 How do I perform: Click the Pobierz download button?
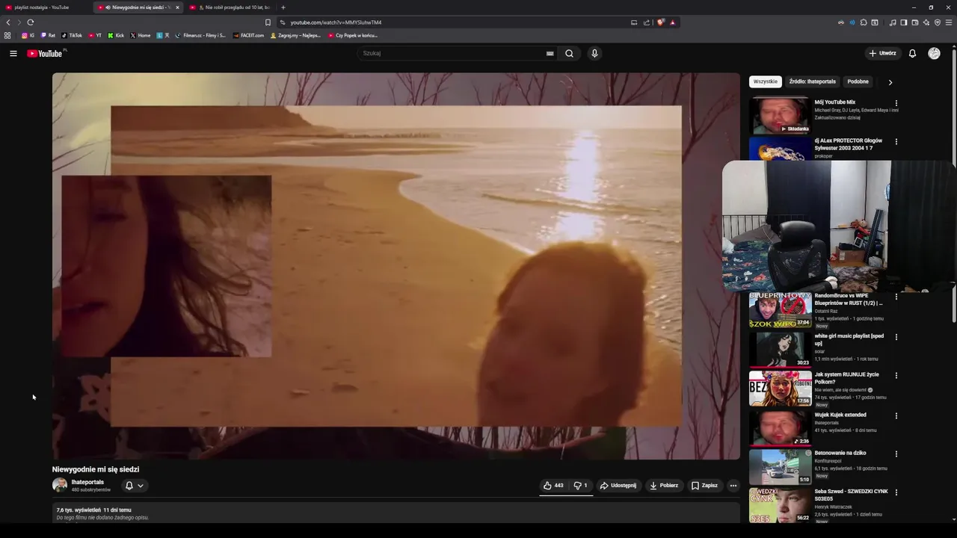pyautogui.click(x=663, y=485)
